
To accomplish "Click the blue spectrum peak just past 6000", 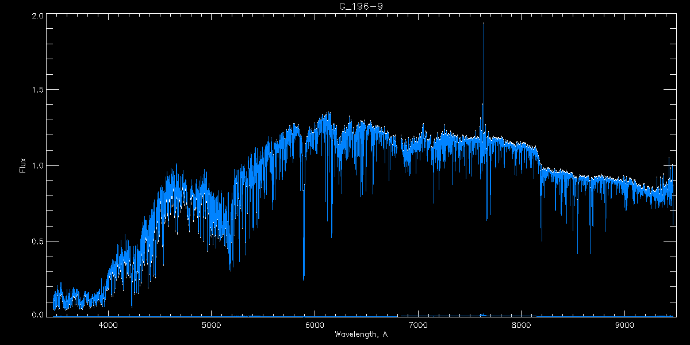I will pyautogui.click(x=328, y=113).
